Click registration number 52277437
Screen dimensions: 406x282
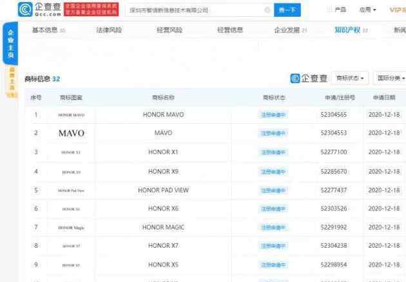pyautogui.click(x=334, y=190)
